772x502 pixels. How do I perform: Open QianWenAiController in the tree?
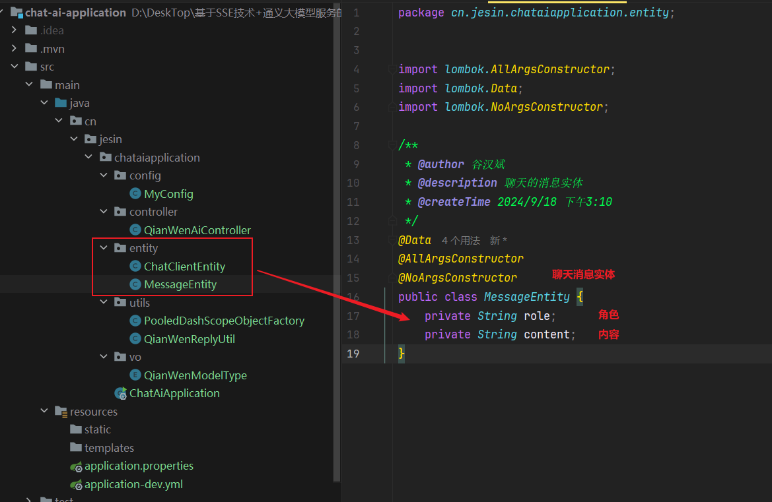[197, 230]
